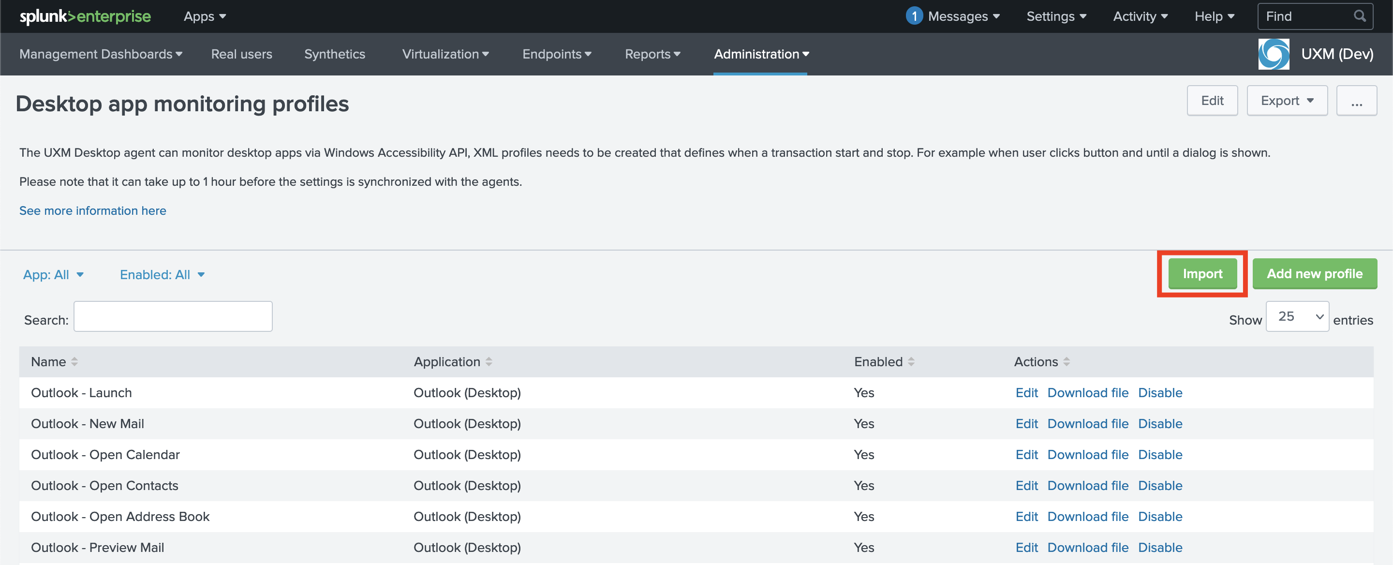The height and width of the screenshot is (565, 1393).
Task: Click into the profiles Search input field
Action: pos(173,317)
